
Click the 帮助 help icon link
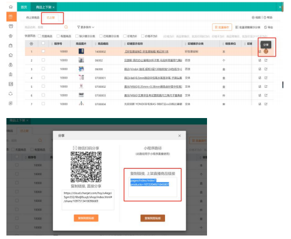268,17
